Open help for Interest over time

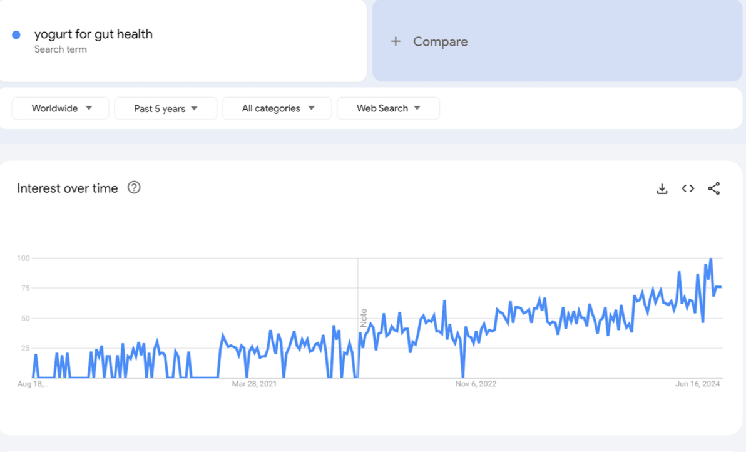coord(134,188)
